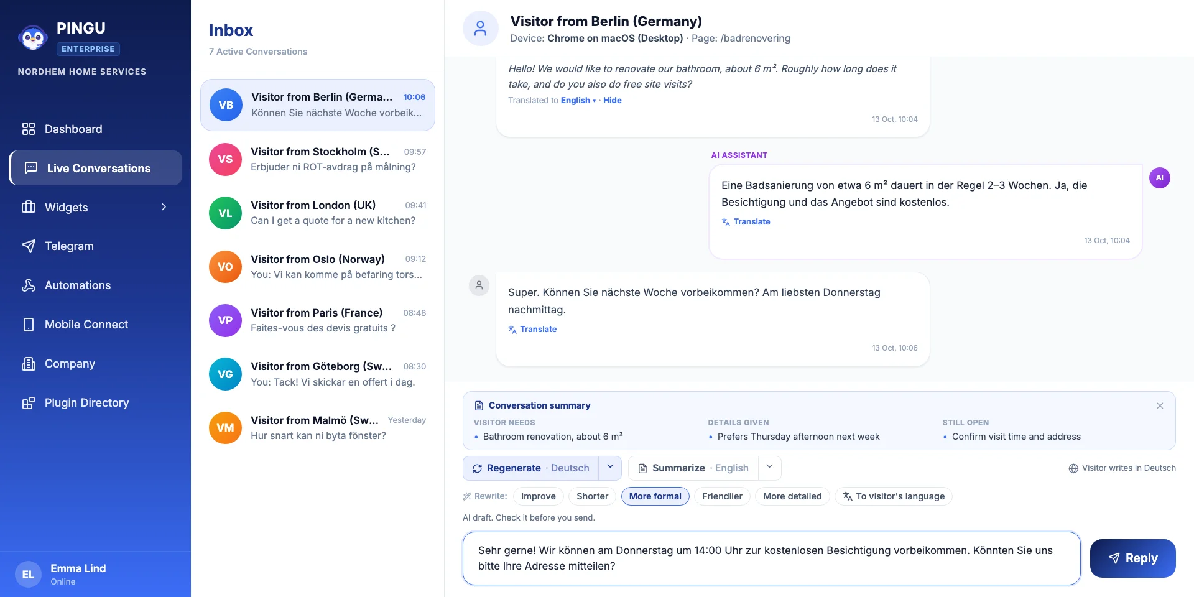Toggle the More formal rewrite option
Image resolution: width=1194 pixels, height=597 pixels.
point(655,496)
